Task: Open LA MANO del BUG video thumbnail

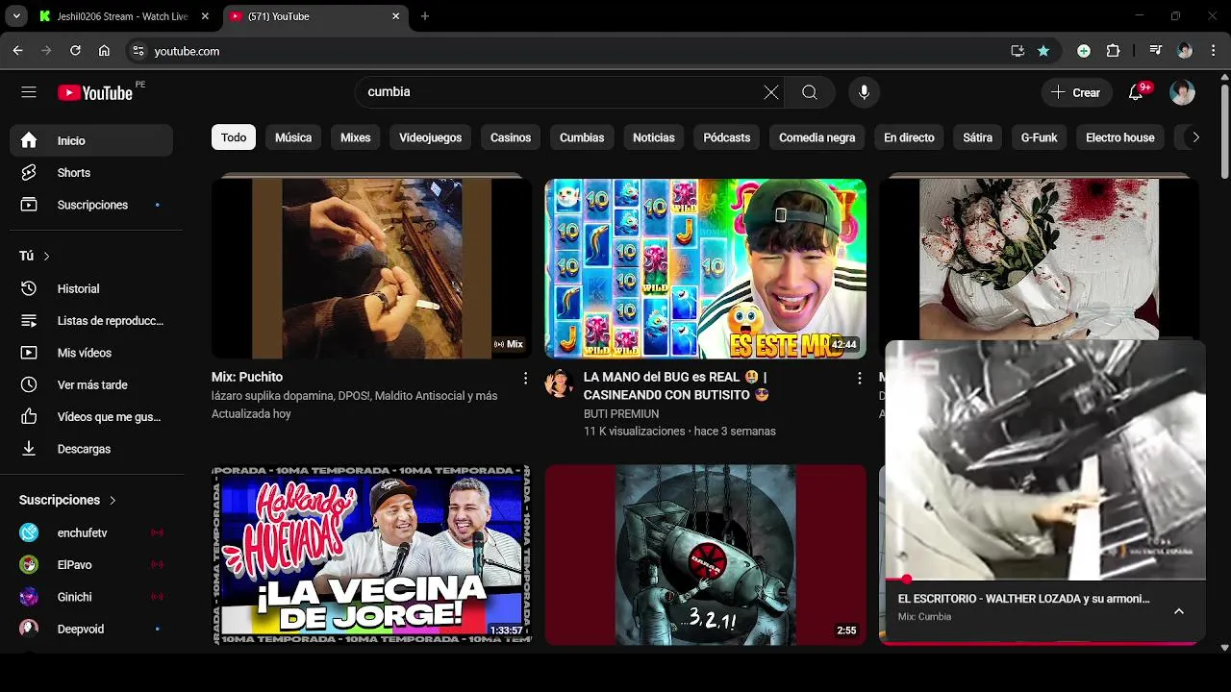Action: [x=705, y=268]
